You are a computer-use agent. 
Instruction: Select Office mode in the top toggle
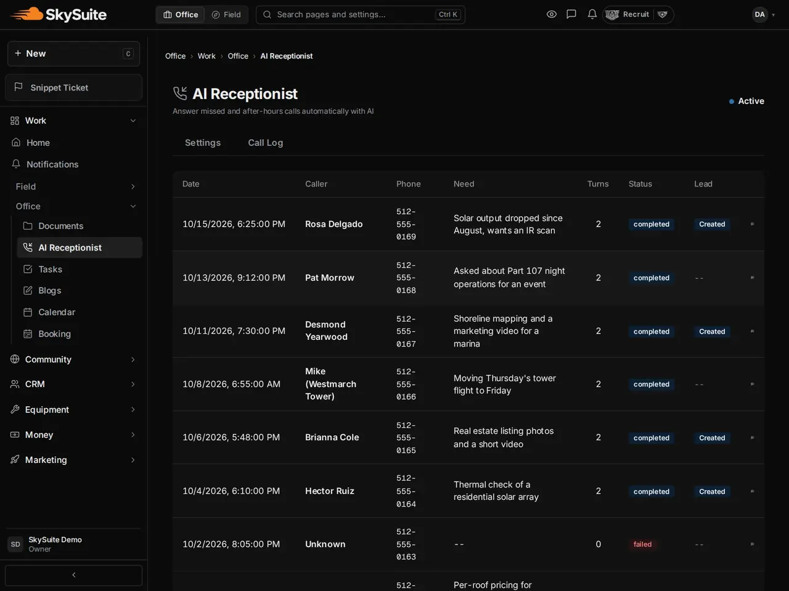[x=181, y=15]
